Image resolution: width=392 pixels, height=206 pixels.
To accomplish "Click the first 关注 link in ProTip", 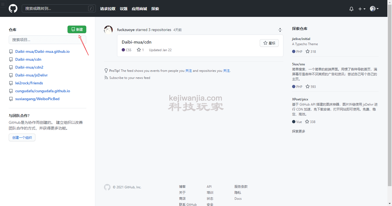I will pos(189,71).
